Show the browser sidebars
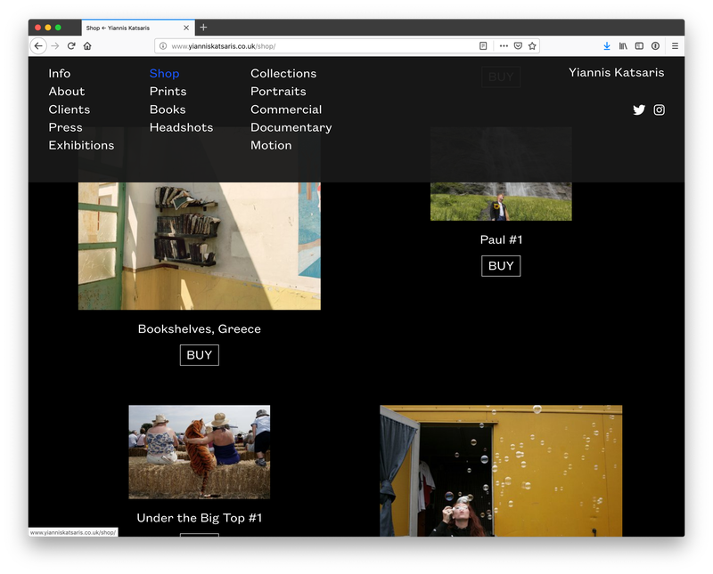Image resolution: width=713 pixels, height=574 pixels. point(639,46)
